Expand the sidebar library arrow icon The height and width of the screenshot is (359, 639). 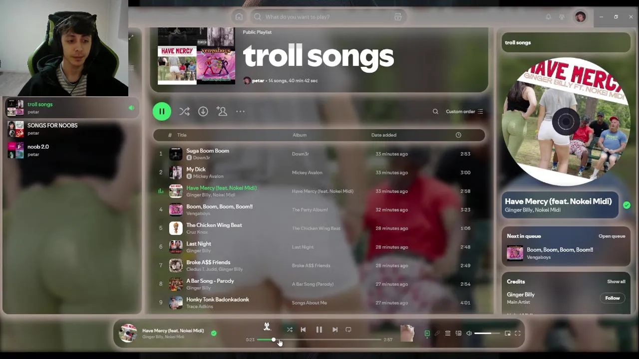pyautogui.click(x=131, y=37)
